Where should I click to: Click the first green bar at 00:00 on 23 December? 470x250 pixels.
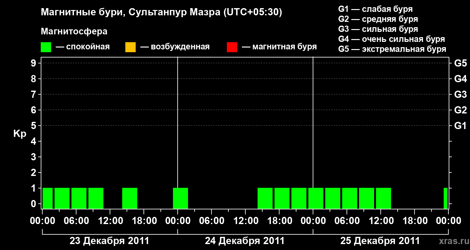tap(48, 198)
